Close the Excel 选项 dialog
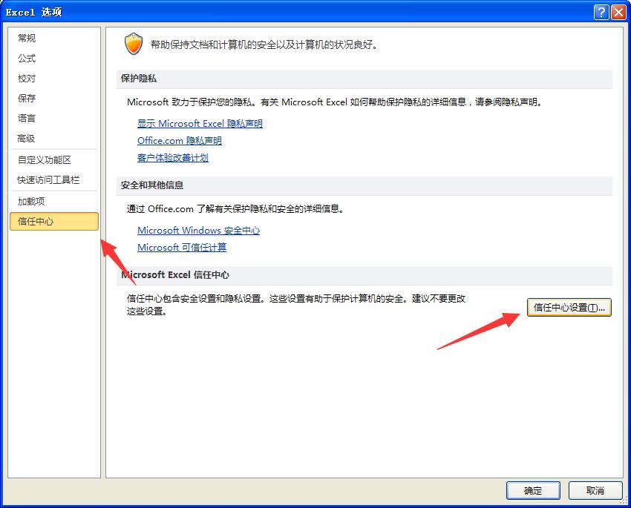The height and width of the screenshot is (508, 631). click(618, 12)
